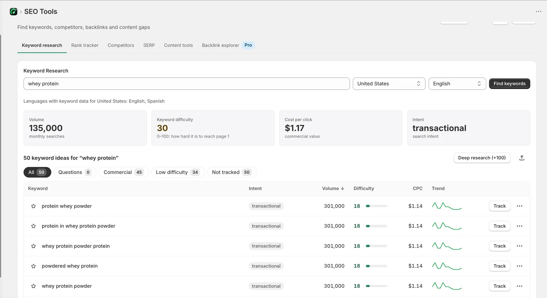547x298 pixels.
Task: Switch to the Competitors tab
Action: [121, 45]
